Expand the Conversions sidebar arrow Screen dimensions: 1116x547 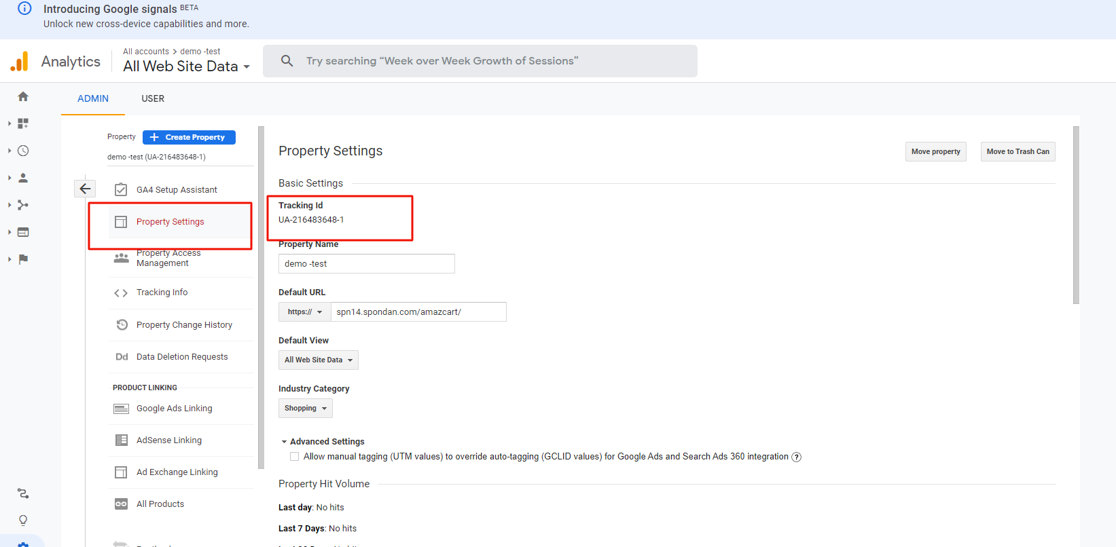point(10,259)
